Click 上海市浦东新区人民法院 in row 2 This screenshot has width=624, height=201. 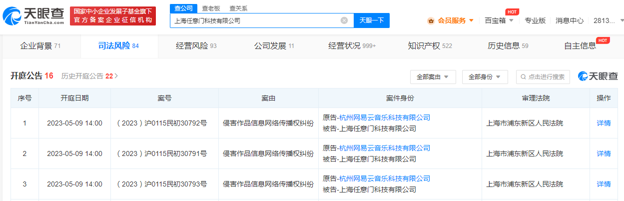pyautogui.click(x=525, y=153)
